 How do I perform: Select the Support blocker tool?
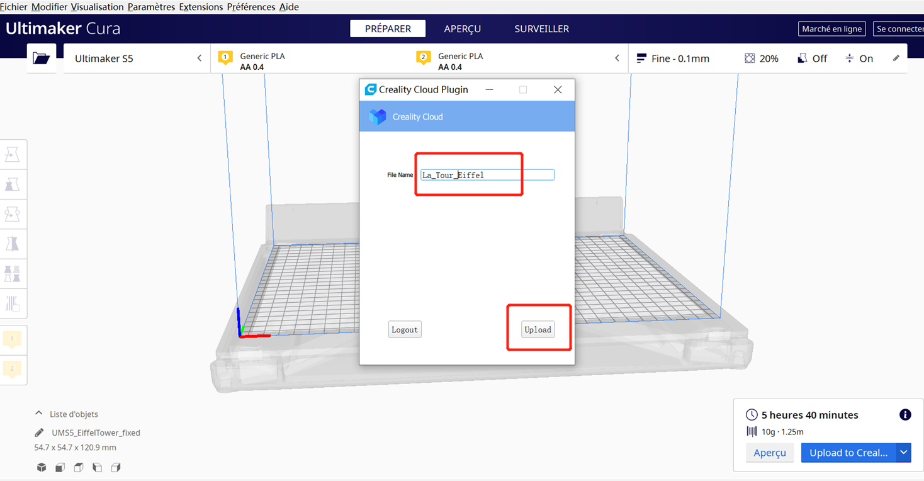point(14,304)
